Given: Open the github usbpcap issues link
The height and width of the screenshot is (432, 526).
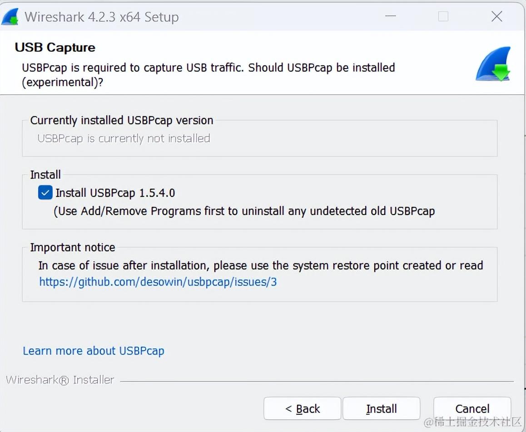Looking at the screenshot, I should [158, 282].
